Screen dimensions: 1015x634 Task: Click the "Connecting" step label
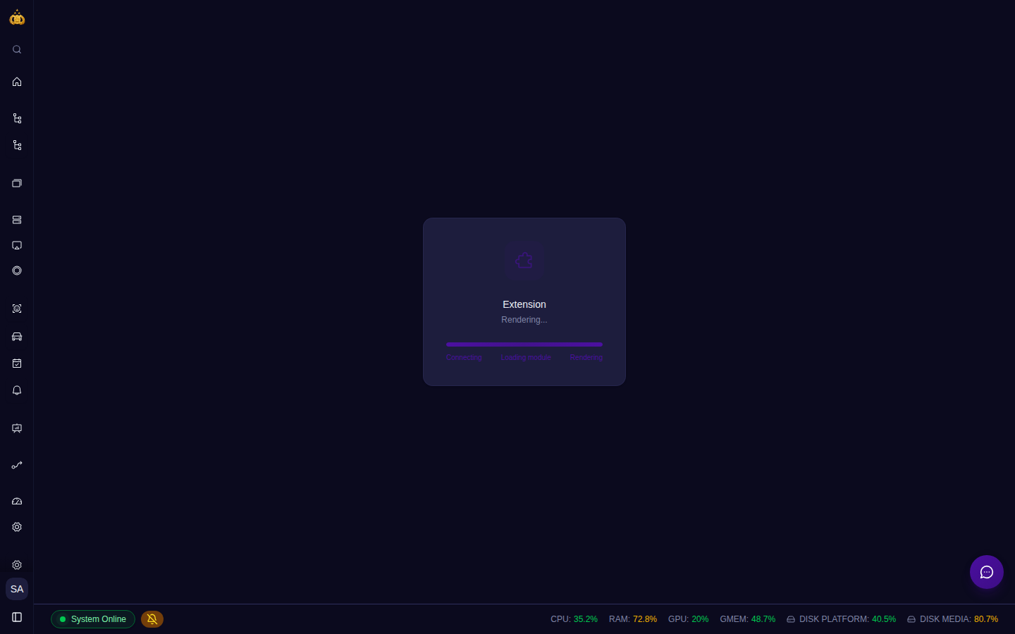(x=464, y=358)
